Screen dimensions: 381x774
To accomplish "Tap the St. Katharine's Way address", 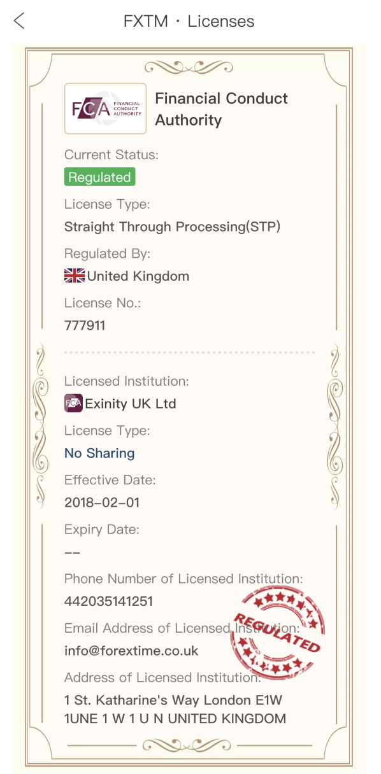I will click(x=175, y=710).
